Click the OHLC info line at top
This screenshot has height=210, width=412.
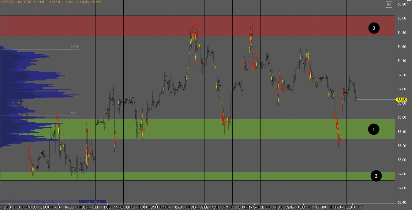click(51, 2)
